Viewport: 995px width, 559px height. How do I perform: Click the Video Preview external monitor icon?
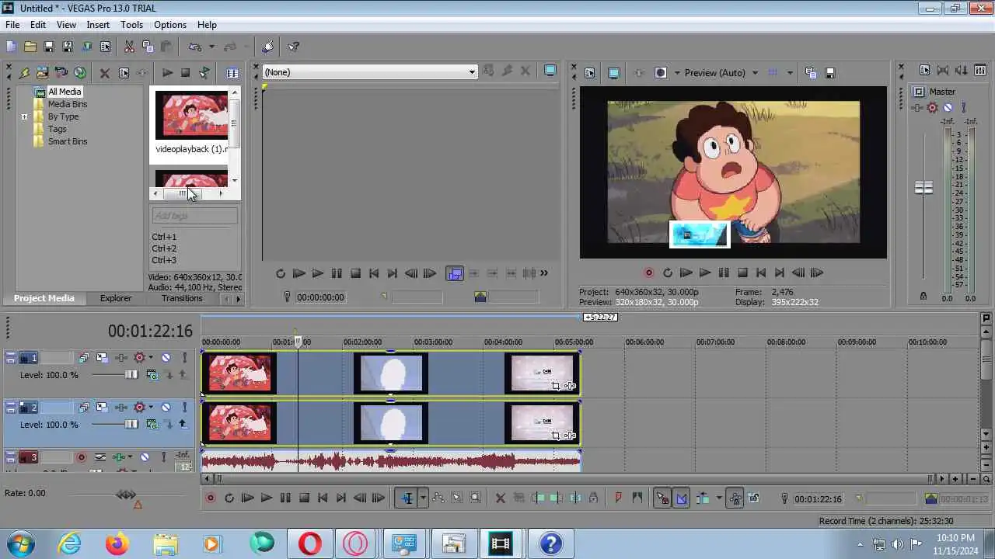coord(613,73)
